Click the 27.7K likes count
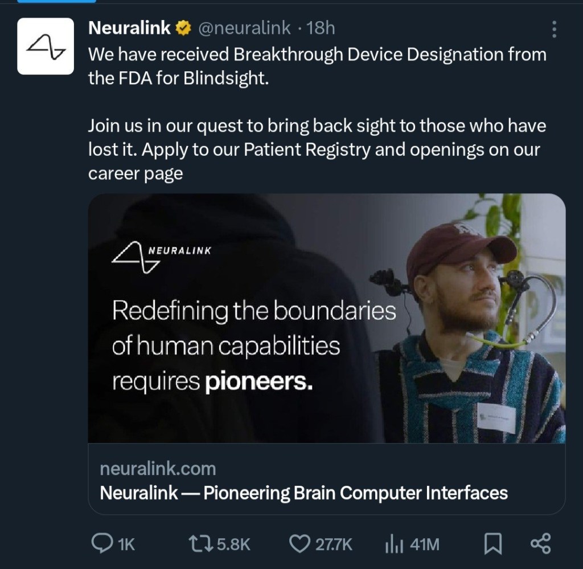 coord(334,544)
